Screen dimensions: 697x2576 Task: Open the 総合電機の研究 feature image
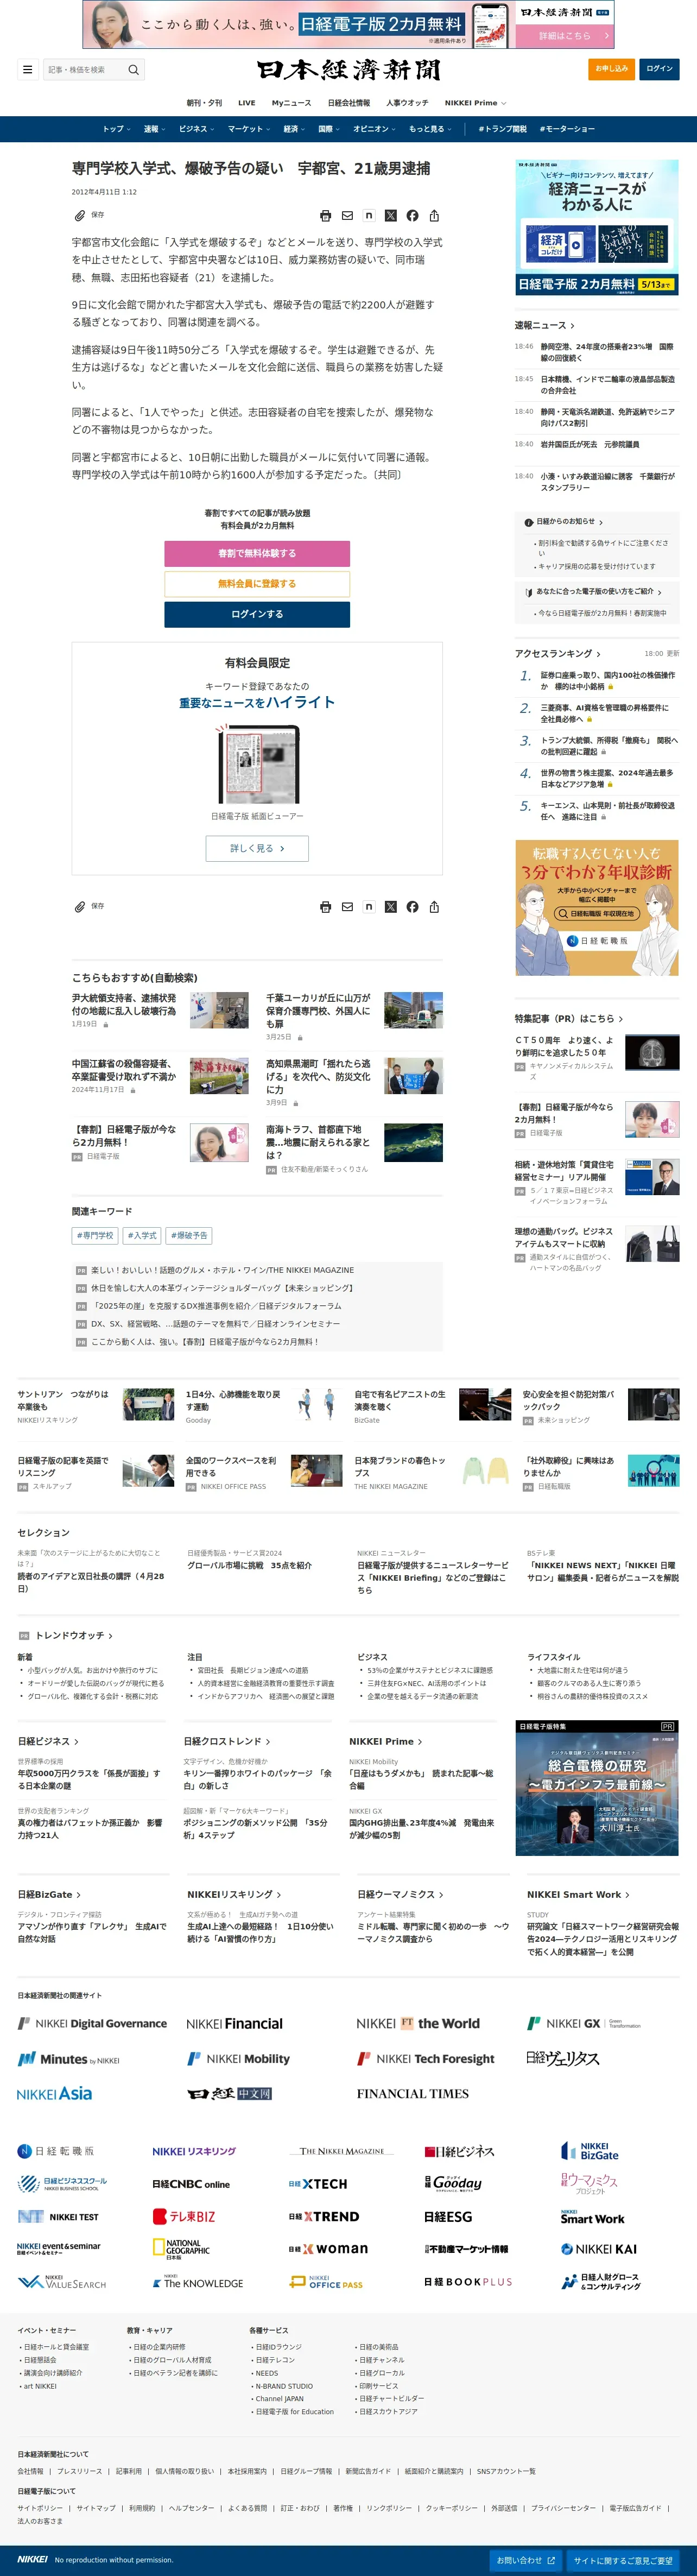pyautogui.click(x=597, y=1788)
